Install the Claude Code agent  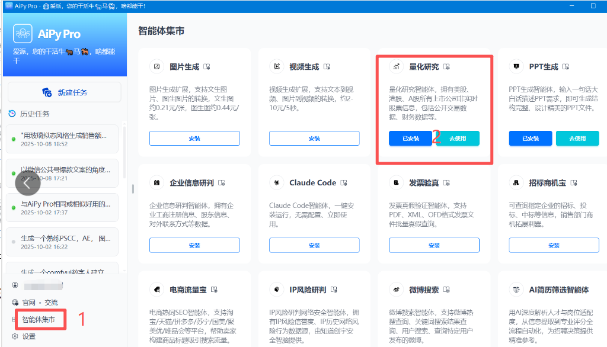(x=314, y=245)
